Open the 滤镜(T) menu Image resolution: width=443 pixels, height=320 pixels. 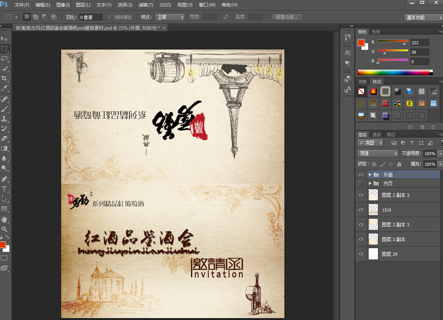coord(146,5)
